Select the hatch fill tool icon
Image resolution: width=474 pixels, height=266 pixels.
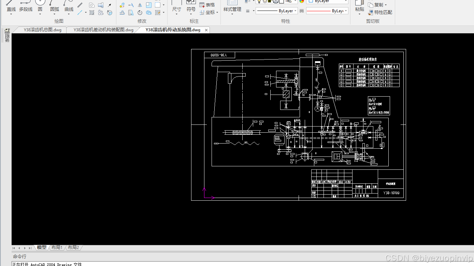click(x=92, y=13)
